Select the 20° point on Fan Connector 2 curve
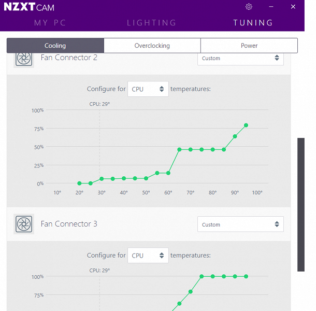This screenshot has width=316, height=311. coord(79,183)
